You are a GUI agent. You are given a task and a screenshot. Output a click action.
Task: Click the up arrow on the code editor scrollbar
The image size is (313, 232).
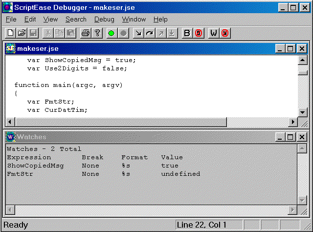coord(302,60)
